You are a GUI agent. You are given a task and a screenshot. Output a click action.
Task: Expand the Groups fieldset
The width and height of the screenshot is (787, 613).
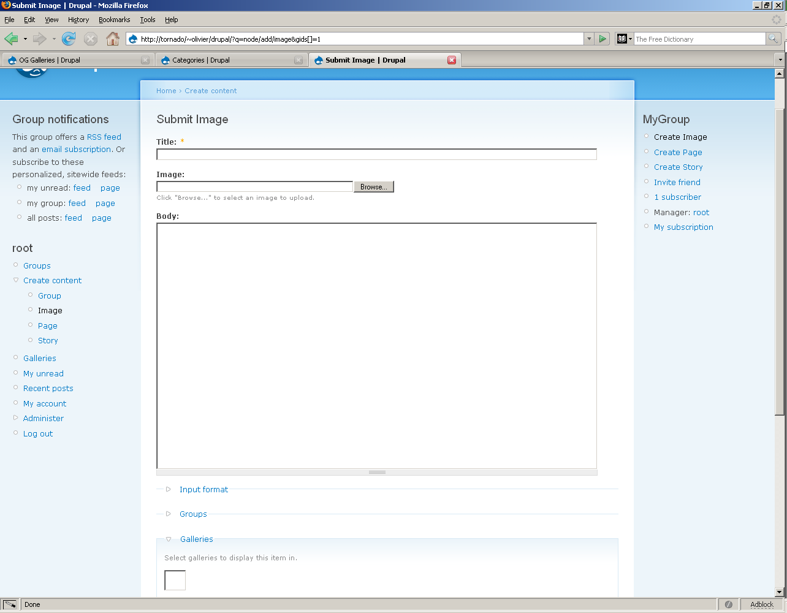(x=193, y=514)
